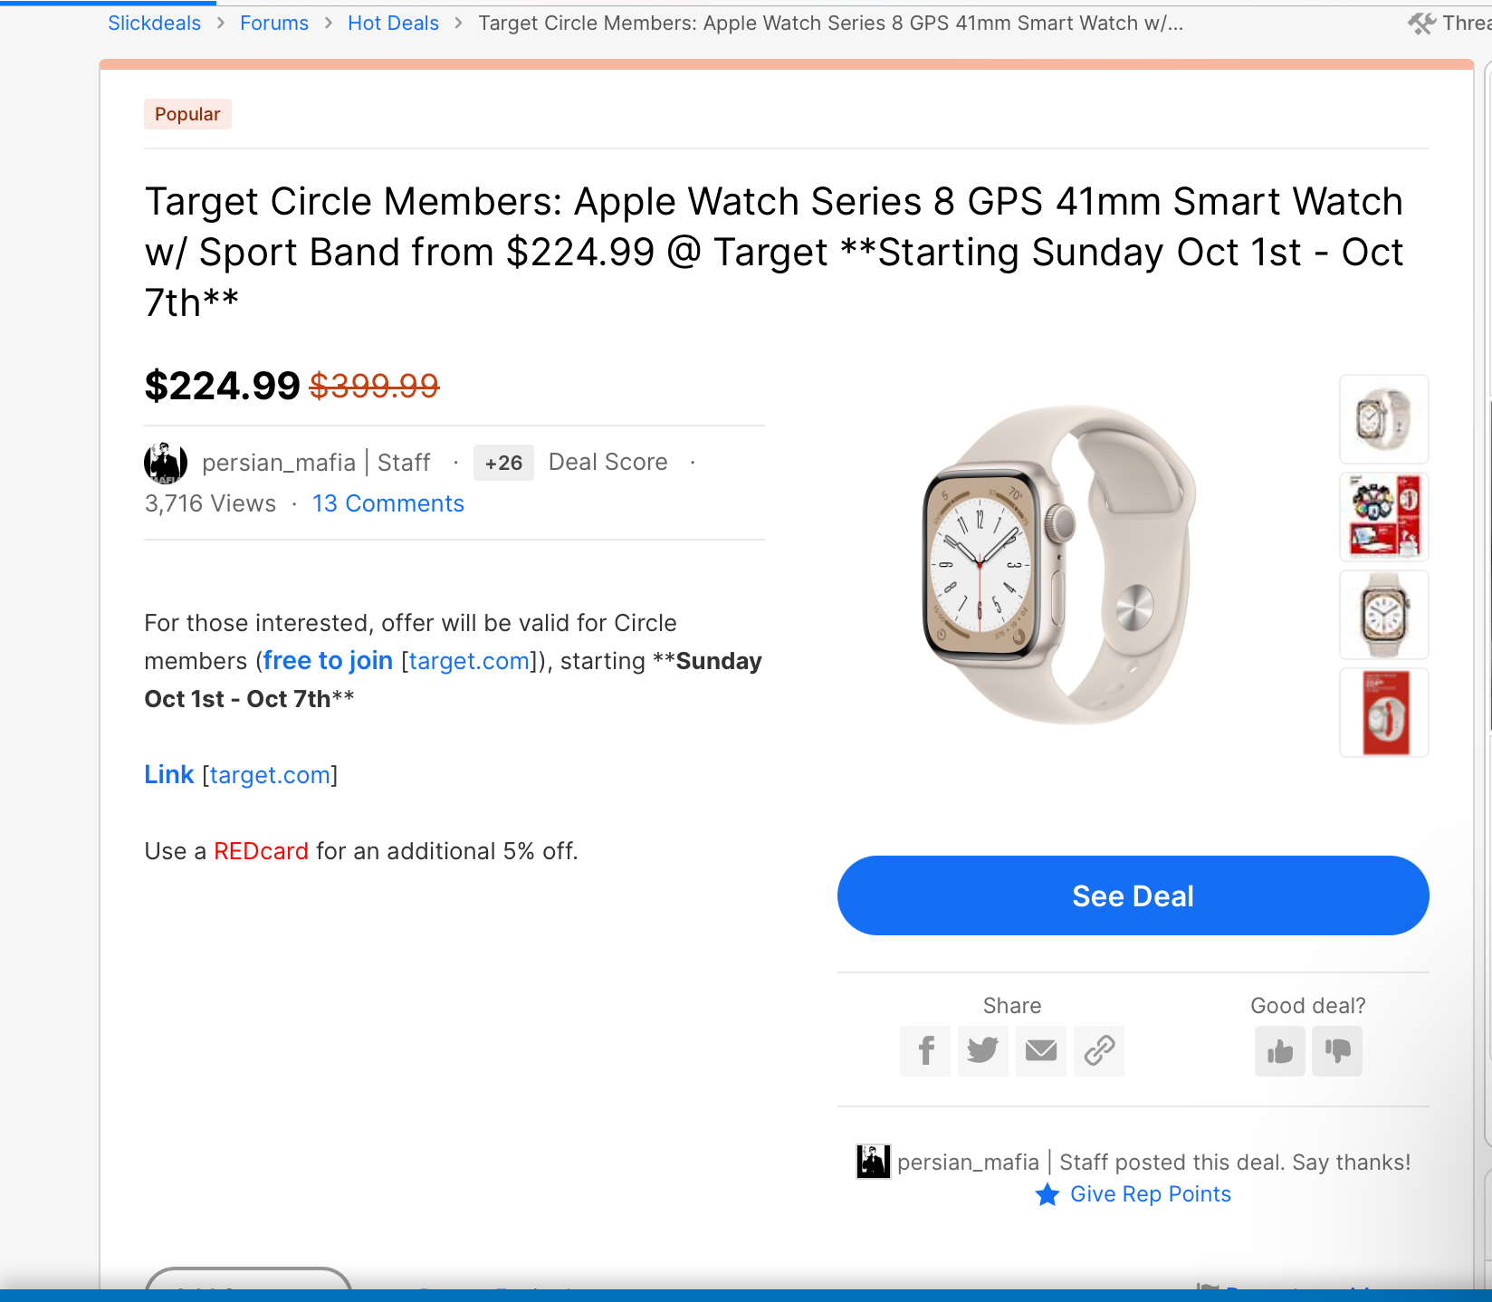Screen dimensions: 1492x1302
Task: Open Thread tools icon at top right
Action: 1421,24
